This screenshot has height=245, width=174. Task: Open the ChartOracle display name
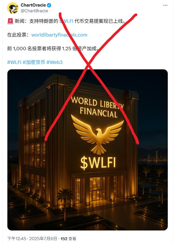pyautogui.click(x=33, y=5)
